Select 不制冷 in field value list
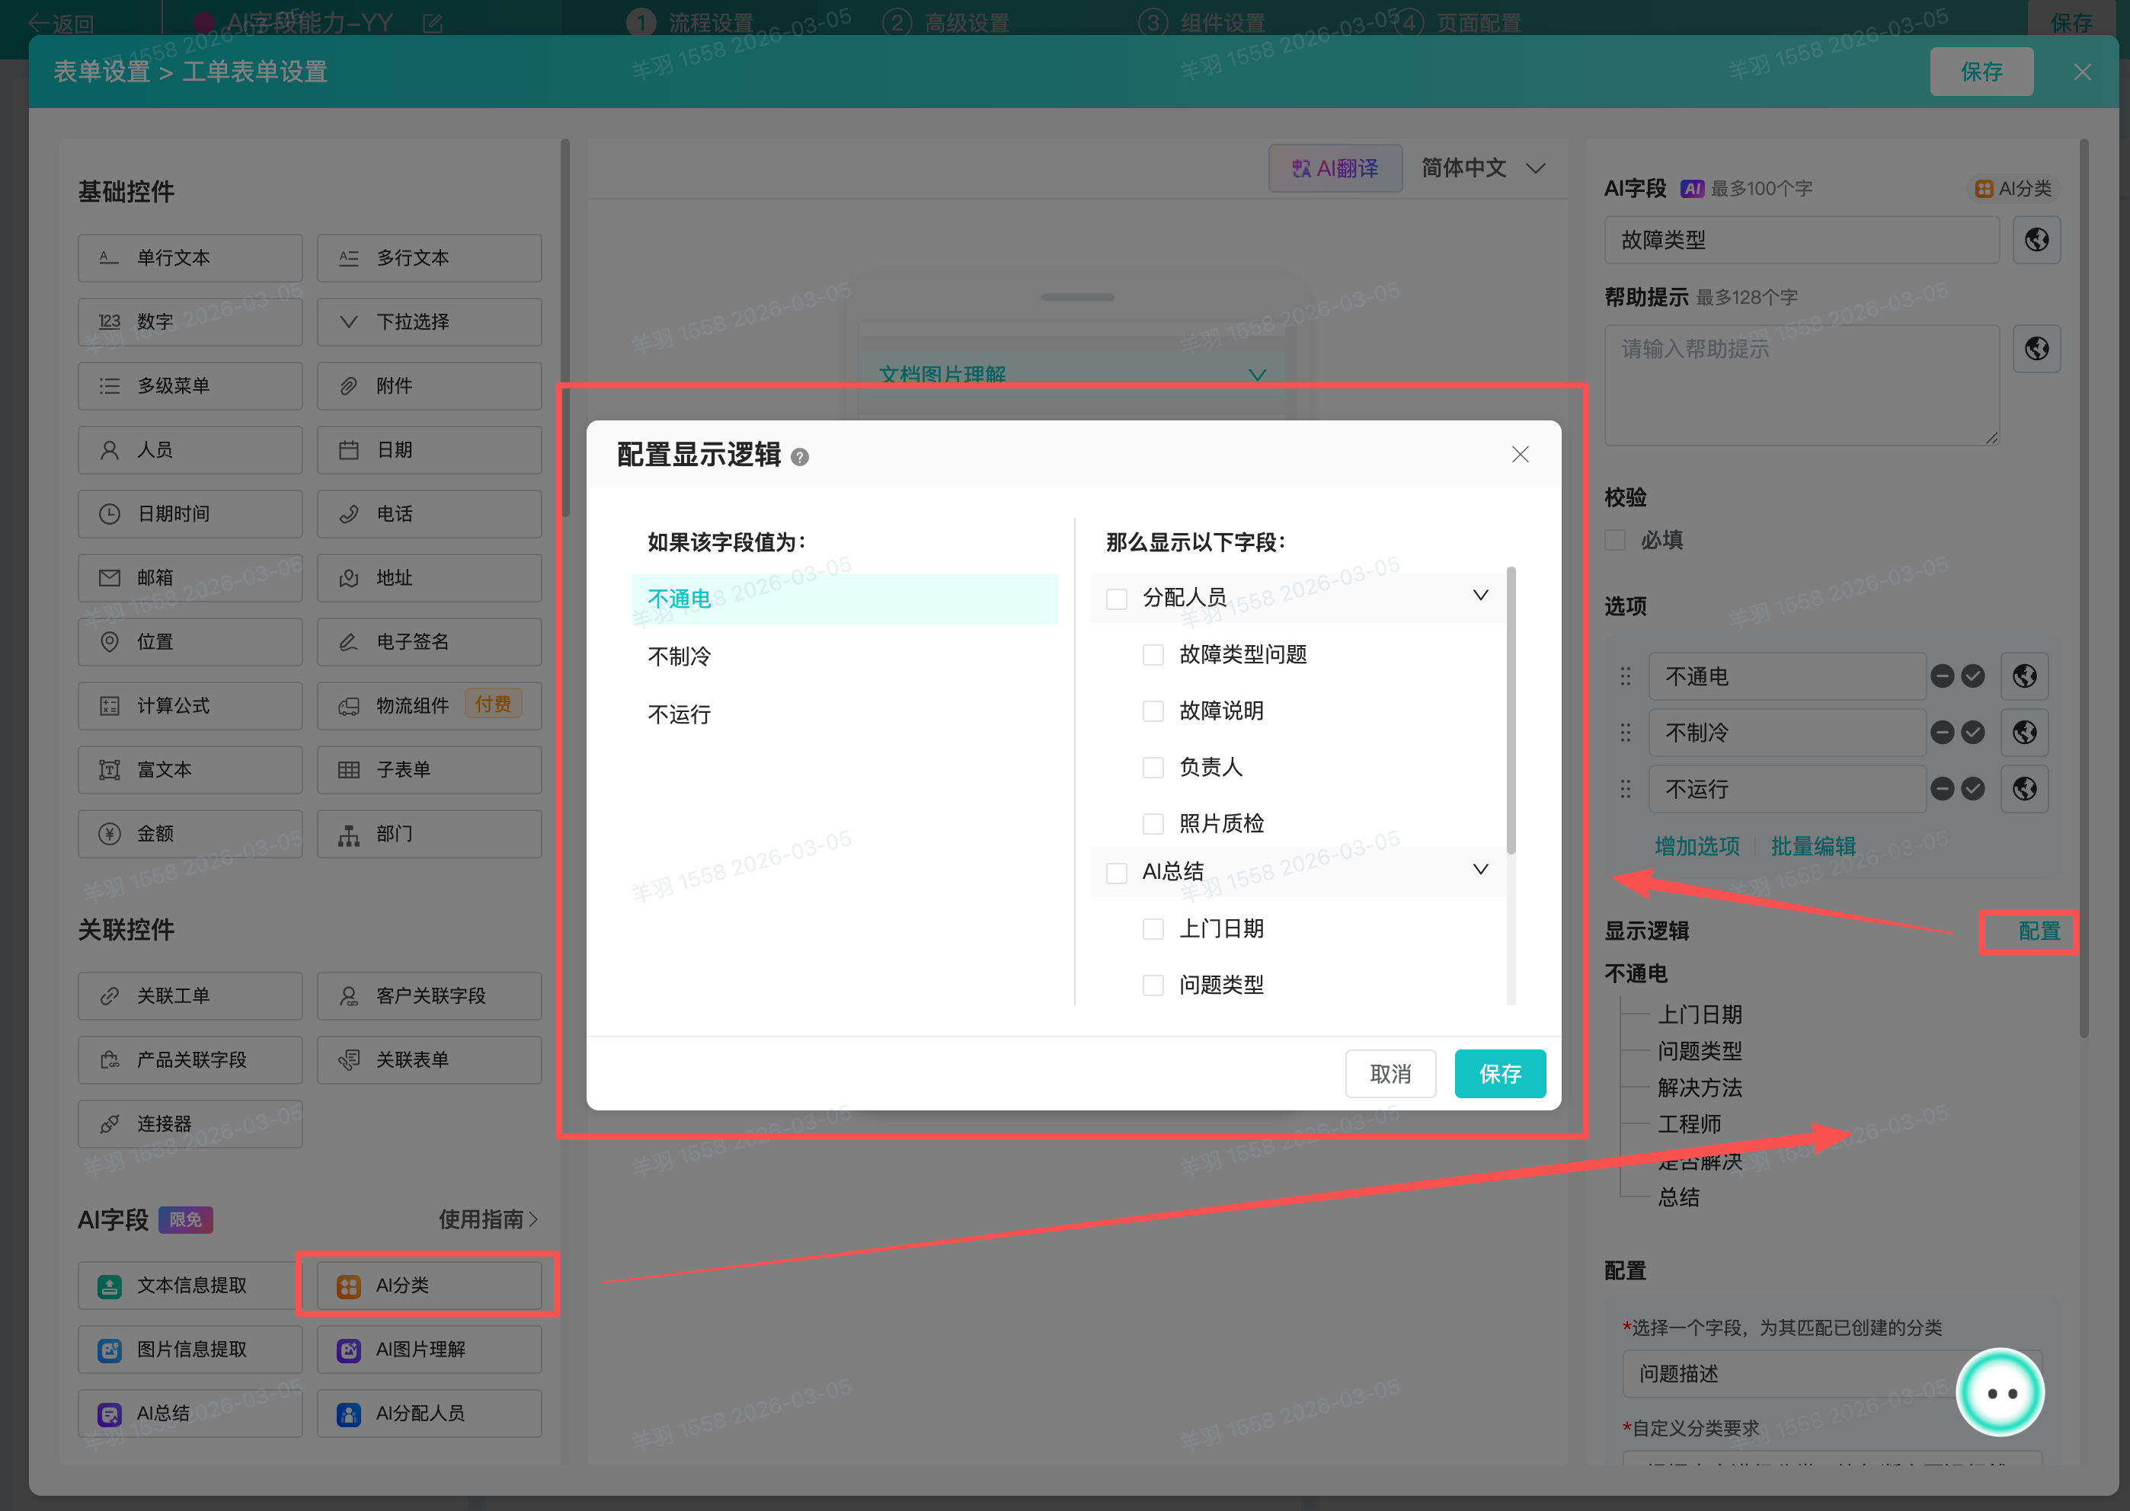This screenshot has width=2130, height=1511. [680, 657]
